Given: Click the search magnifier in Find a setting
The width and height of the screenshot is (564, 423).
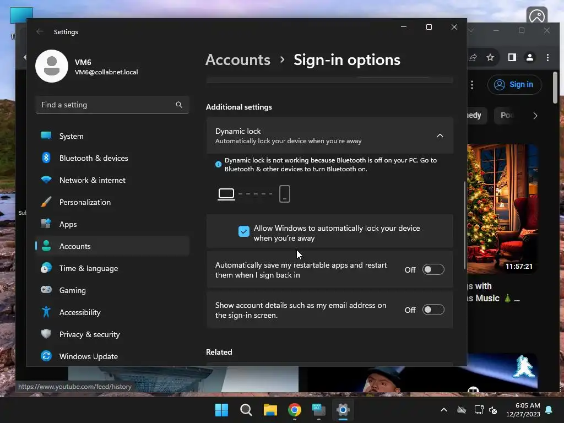Looking at the screenshot, I should click(x=179, y=105).
